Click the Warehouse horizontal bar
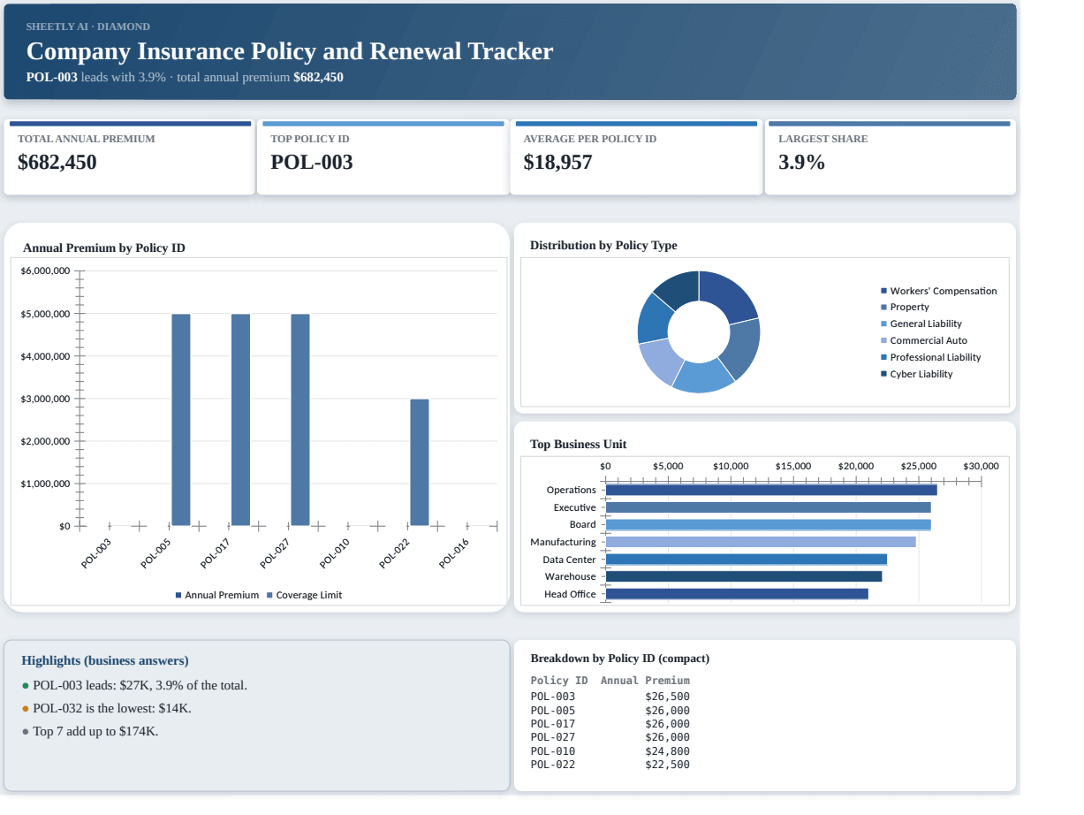The image size is (1084, 815). pos(744,576)
